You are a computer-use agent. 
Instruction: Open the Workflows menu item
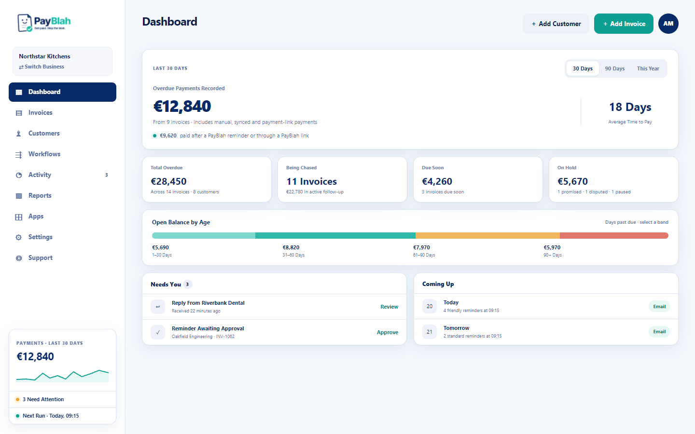(x=62, y=154)
